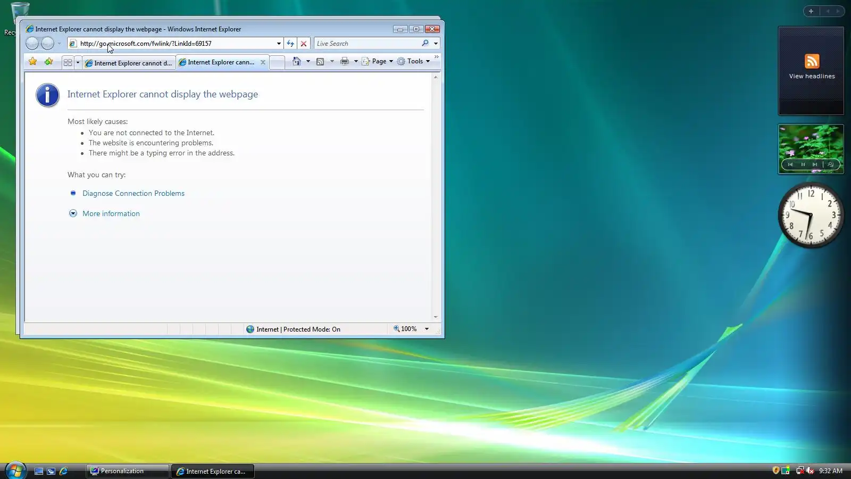The width and height of the screenshot is (851, 479).
Task: Show more command bar items
Action: point(437,57)
